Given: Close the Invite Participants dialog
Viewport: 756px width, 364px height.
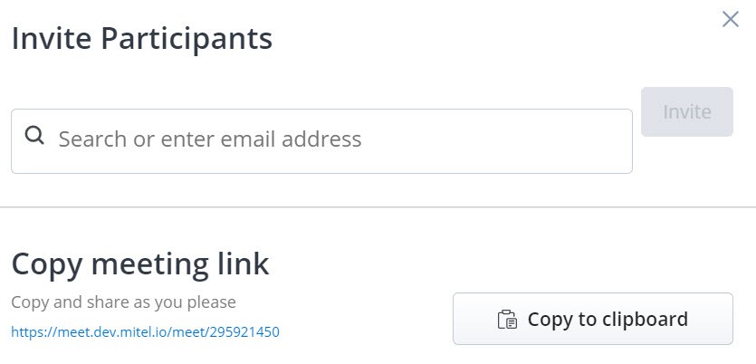Looking at the screenshot, I should click(730, 19).
